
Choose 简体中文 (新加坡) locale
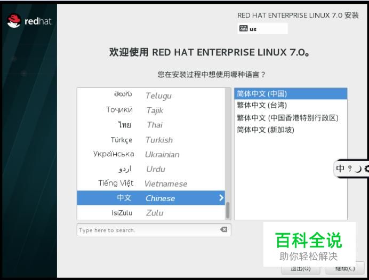(x=291, y=130)
